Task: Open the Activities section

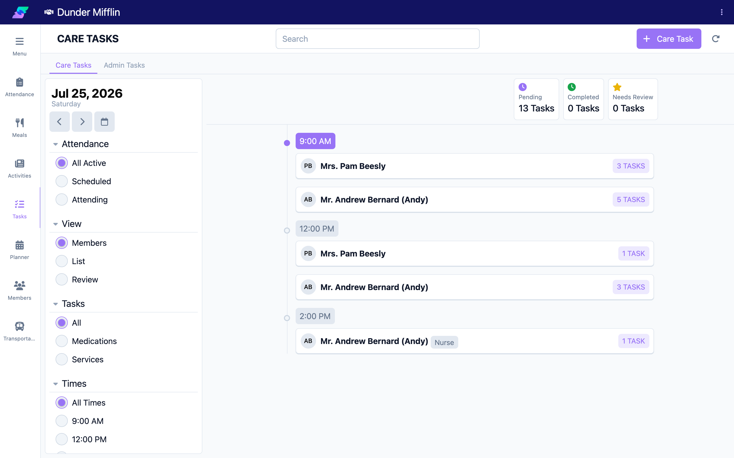Action: (19, 169)
